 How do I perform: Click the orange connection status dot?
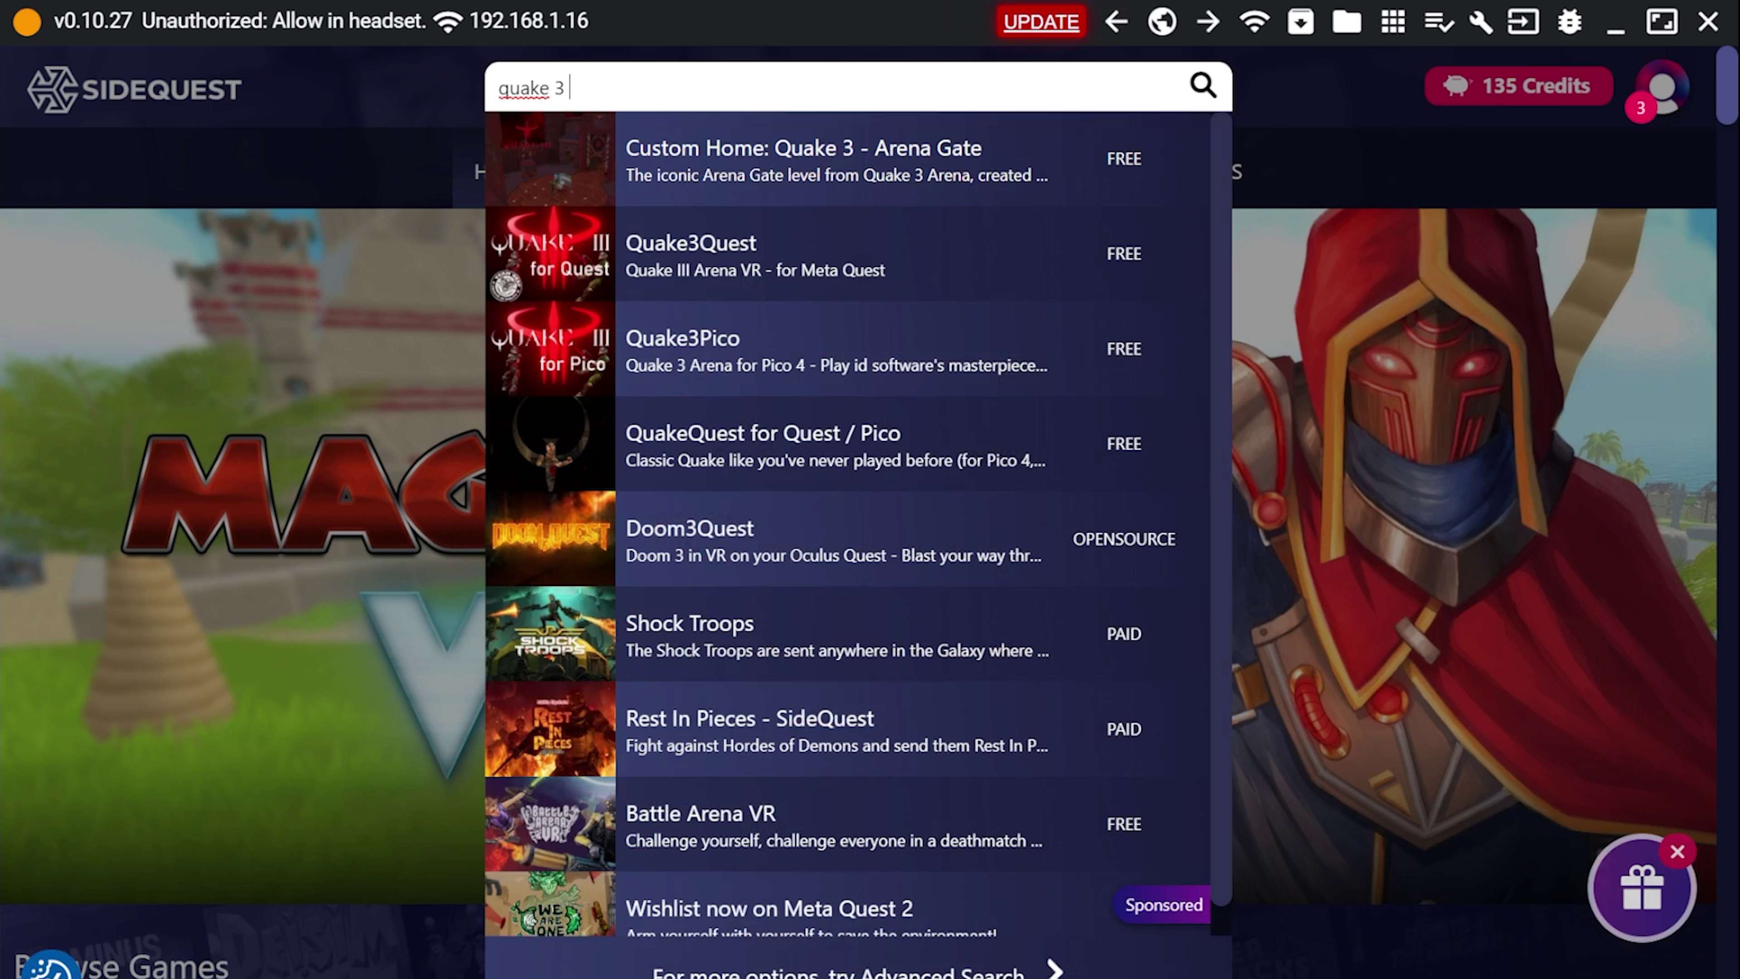[27, 22]
